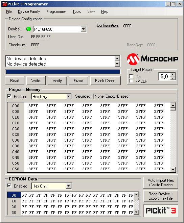Image resolution: width=184 pixels, height=223 pixels.
Task: Toggle Target Power On checkbox
Action: tap(131, 76)
